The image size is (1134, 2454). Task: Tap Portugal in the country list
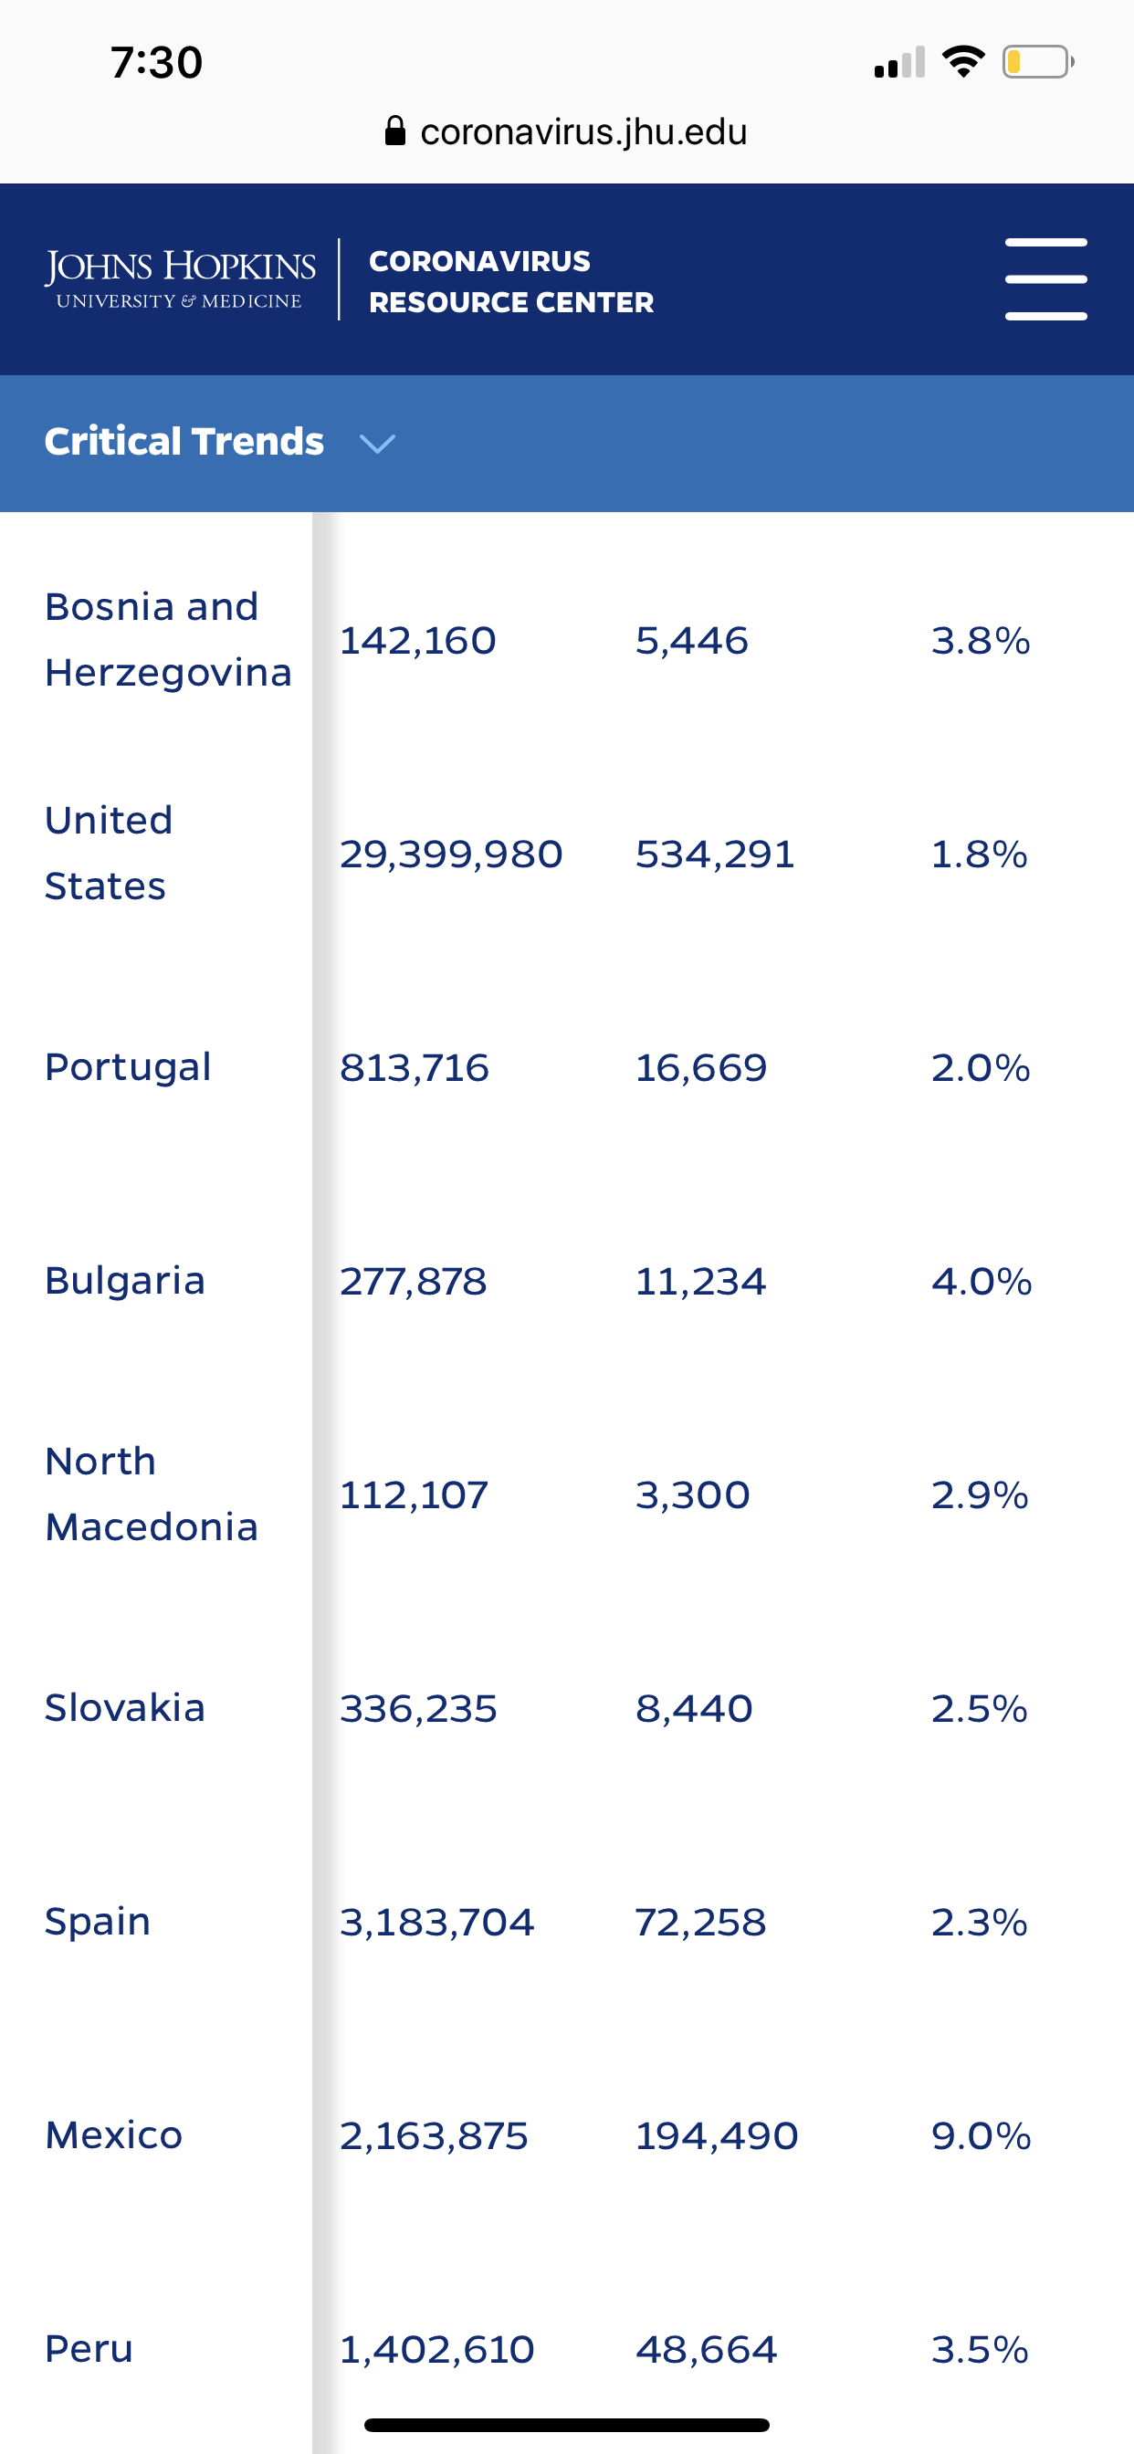pyautogui.click(x=128, y=1067)
